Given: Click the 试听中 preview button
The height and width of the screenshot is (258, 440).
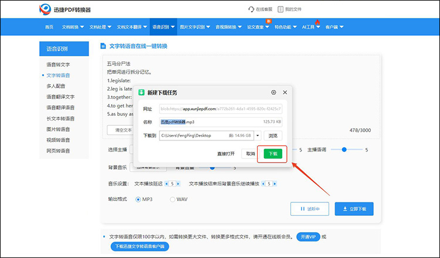Looking at the screenshot, I should point(310,209).
